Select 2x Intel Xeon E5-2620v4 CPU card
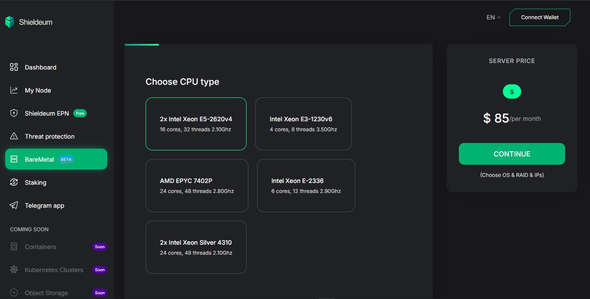 pyautogui.click(x=196, y=124)
